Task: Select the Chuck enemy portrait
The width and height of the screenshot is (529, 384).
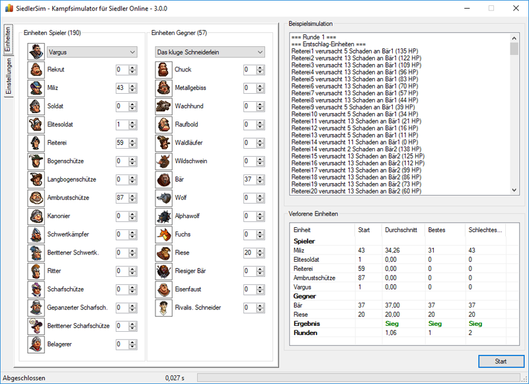Action: 163,69
